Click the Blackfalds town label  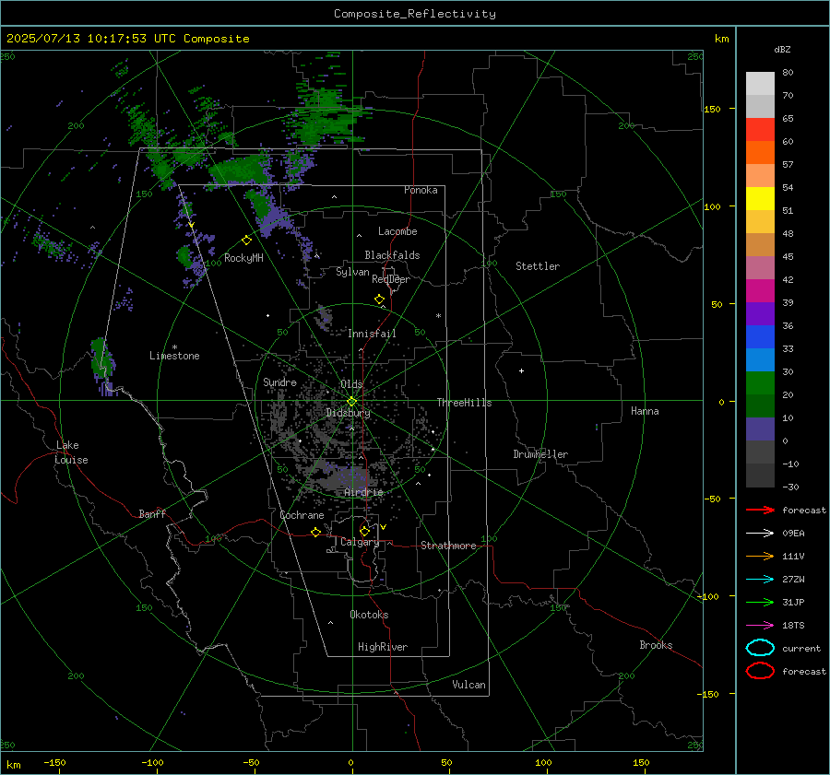pyautogui.click(x=392, y=255)
